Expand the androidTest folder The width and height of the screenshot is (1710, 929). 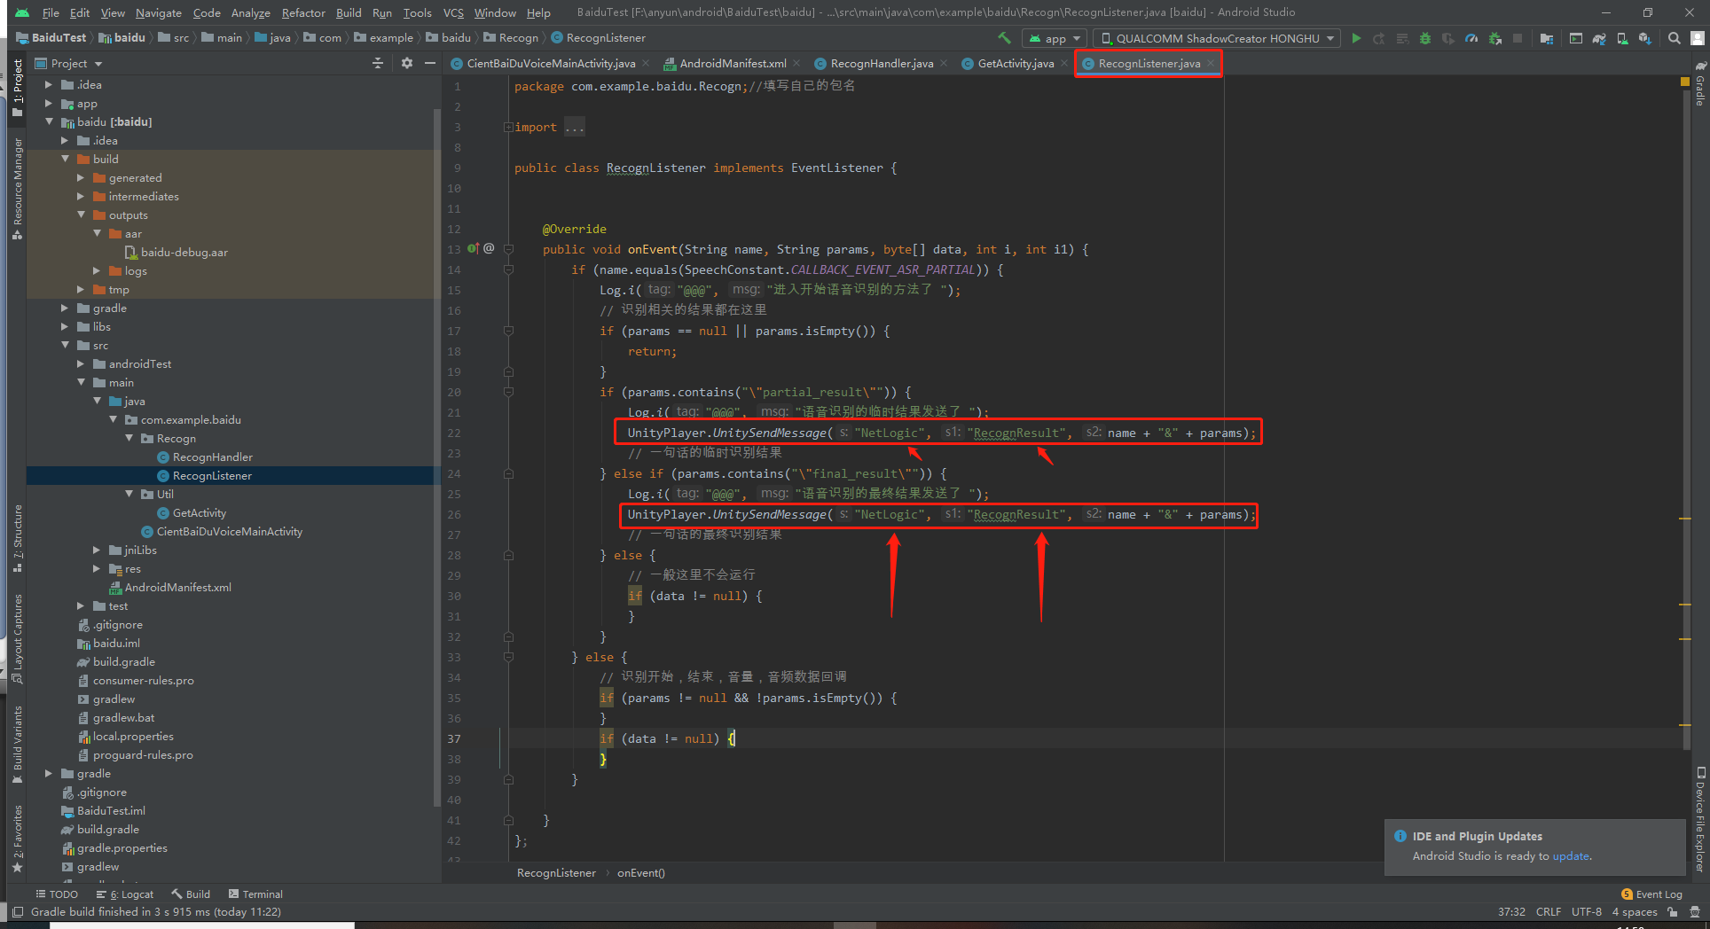click(x=82, y=363)
